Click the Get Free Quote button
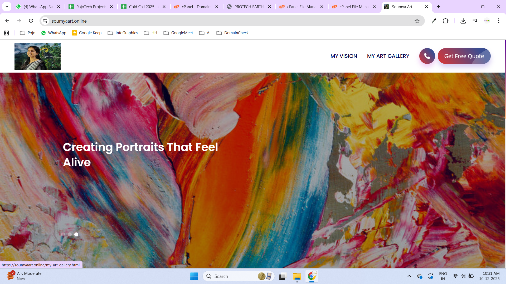Image resolution: width=506 pixels, height=284 pixels. pos(464,56)
